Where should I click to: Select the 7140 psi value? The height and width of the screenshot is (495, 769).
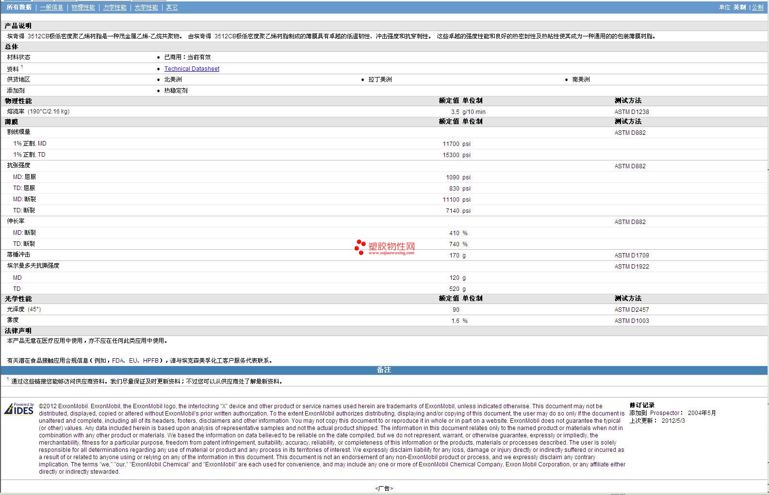point(458,211)
